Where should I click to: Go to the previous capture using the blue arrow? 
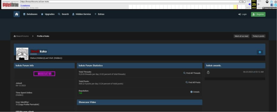click(249, 4)
